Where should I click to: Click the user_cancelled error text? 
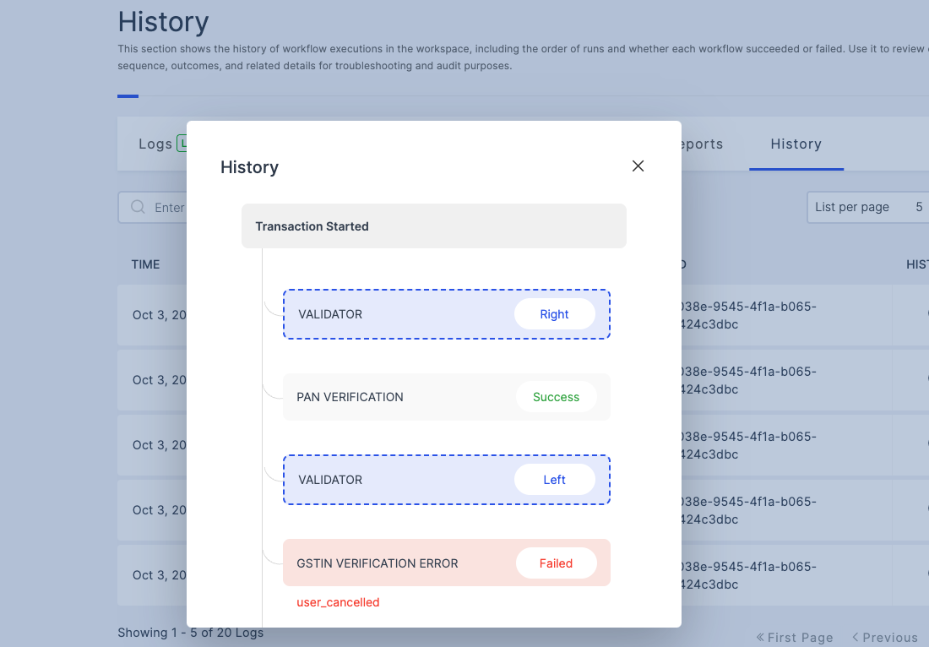[338, 602]
